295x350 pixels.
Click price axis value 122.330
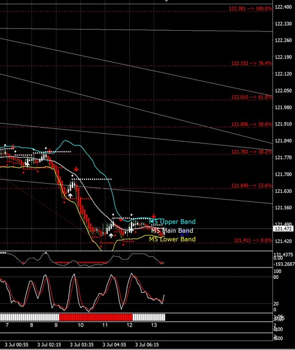coord(283,24)
